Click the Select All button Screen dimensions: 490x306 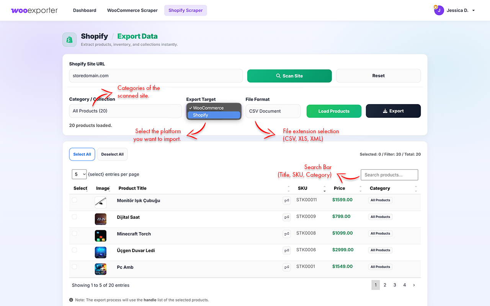pos(82,154)
